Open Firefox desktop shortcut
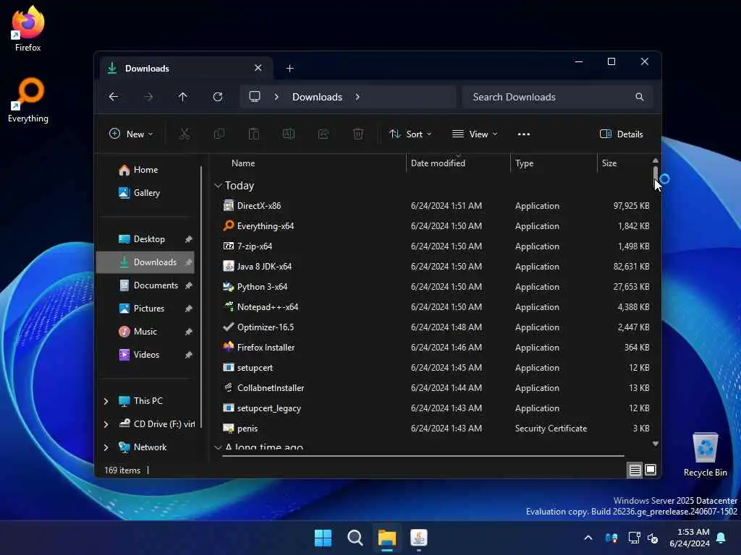Screen dimensions: 741x555 coord(28,28)
